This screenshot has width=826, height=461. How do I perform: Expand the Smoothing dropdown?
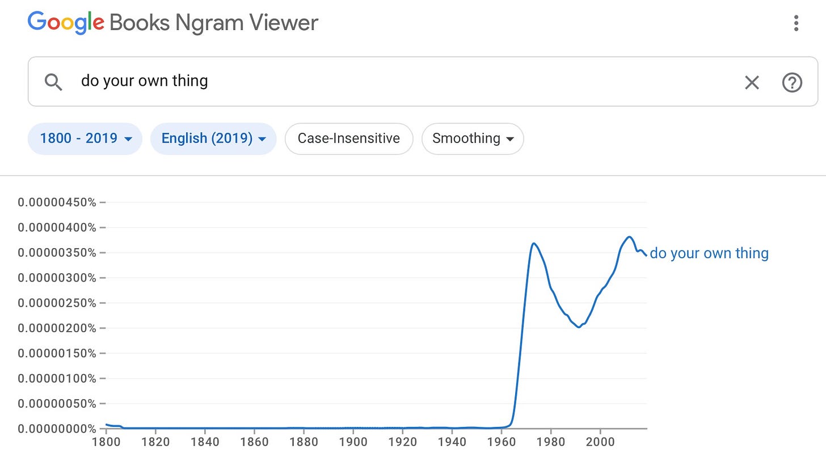coord(473,139)
